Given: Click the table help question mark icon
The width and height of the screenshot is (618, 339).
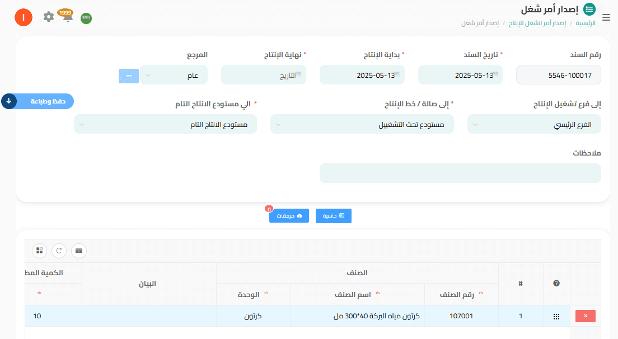Looking at the screenshot, I should [556, 284].
